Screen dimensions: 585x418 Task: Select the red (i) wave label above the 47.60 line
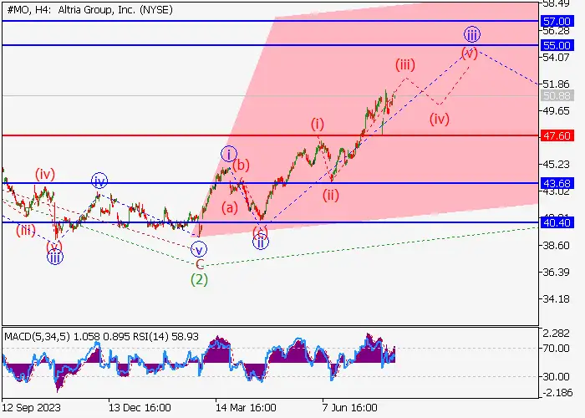point(318,124)
